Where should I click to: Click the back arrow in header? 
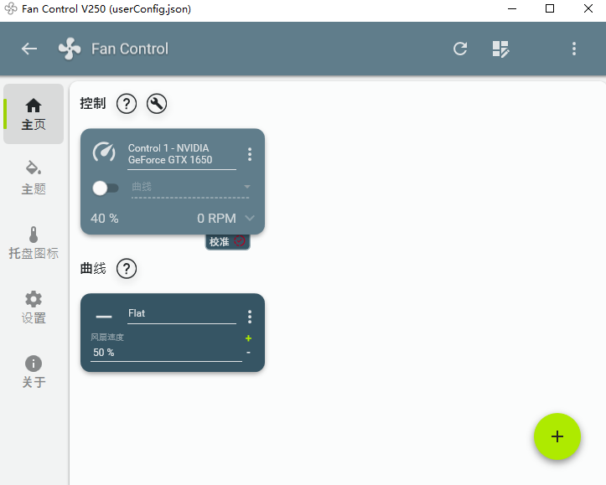[x=29, y=49]
